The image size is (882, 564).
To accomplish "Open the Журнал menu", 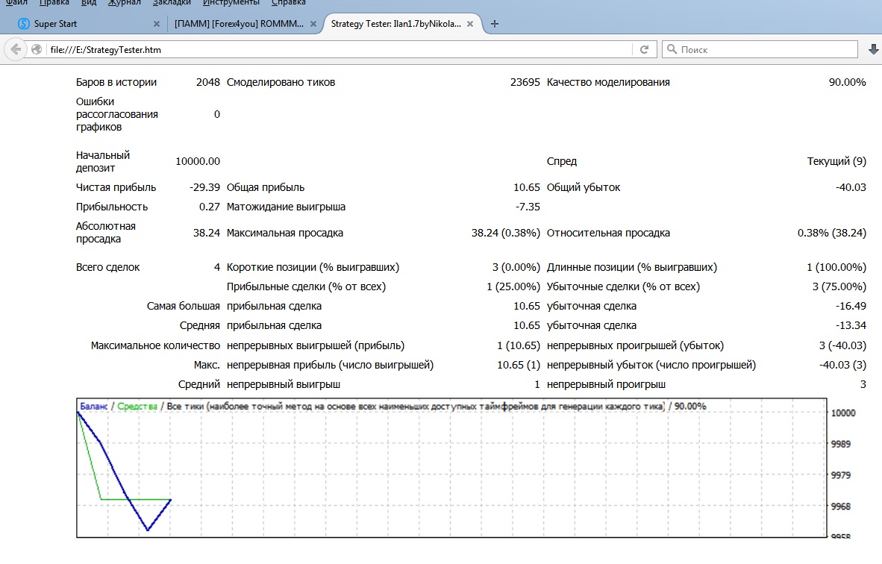I will click(125, 3).
